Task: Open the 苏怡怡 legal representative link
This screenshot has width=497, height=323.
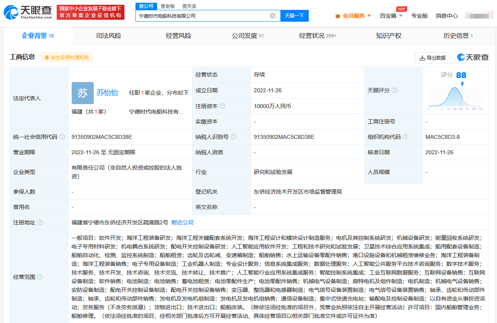Action: click(108, 93)
